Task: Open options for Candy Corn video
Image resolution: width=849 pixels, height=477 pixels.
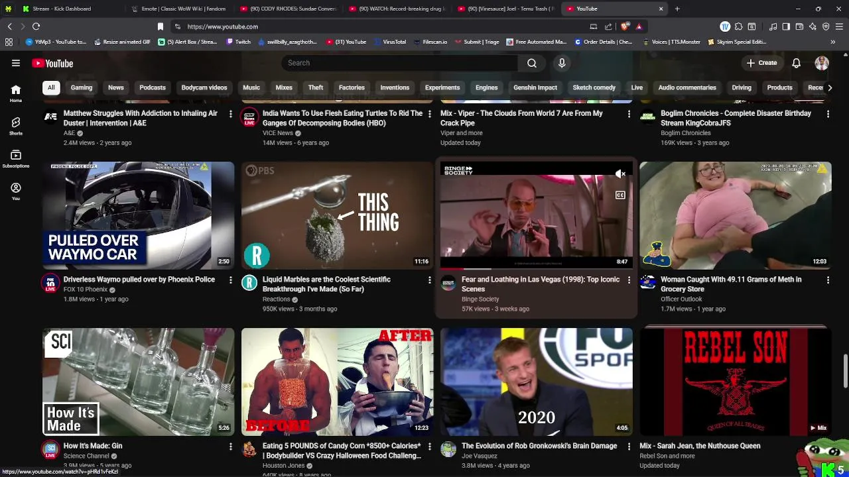Action: click(x=430, y=447)
